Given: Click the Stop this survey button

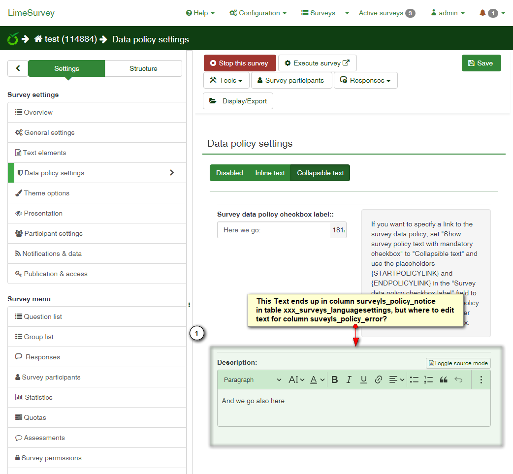Looking at the screenshot, I should click(x=240, y=63).
